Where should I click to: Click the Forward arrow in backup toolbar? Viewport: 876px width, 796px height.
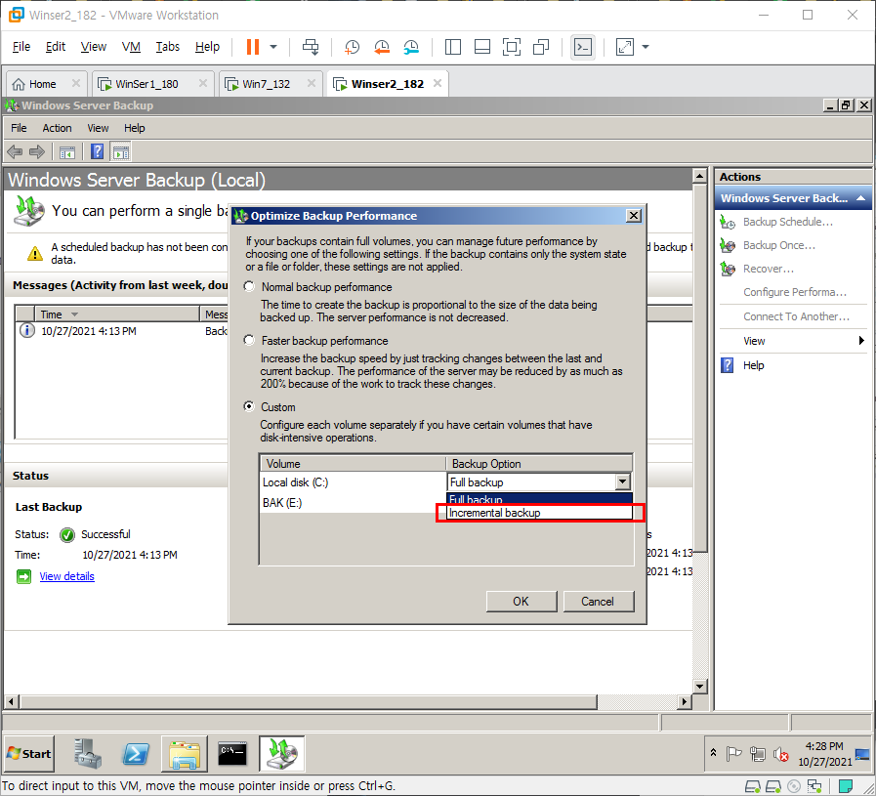[x=37, y=151]
